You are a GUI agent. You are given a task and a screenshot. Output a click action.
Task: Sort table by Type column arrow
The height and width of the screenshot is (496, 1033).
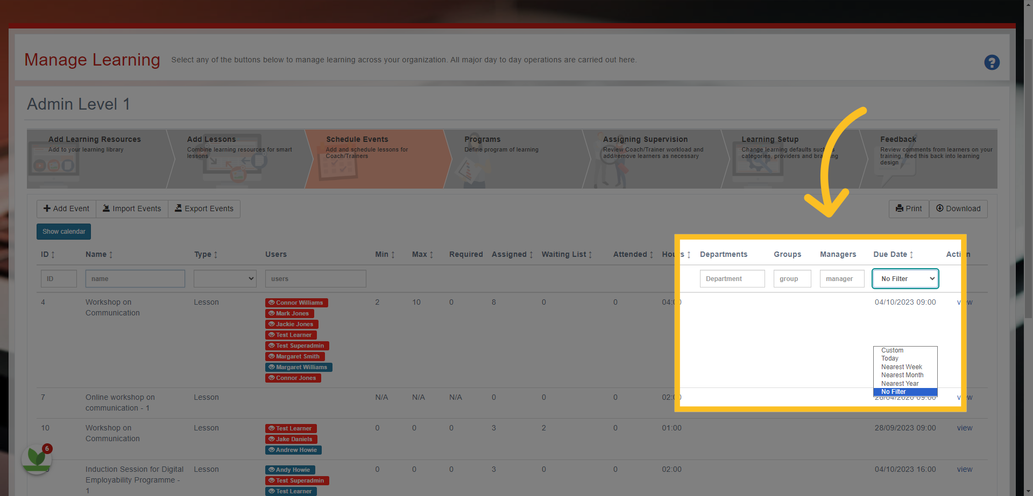(x=216, y=255)
